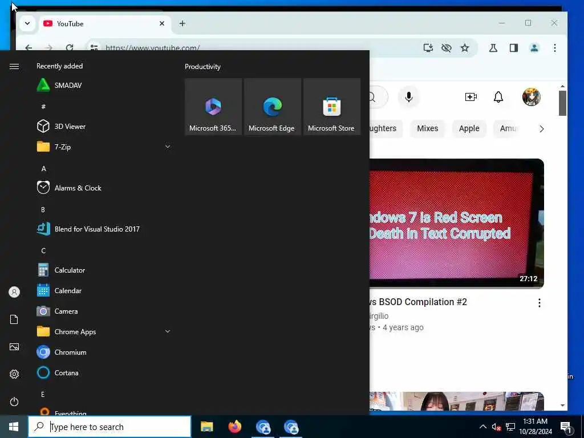The image size is (584, 438).
Task: Select the YouTube browser tab
Action: click(x=104, y=23)
